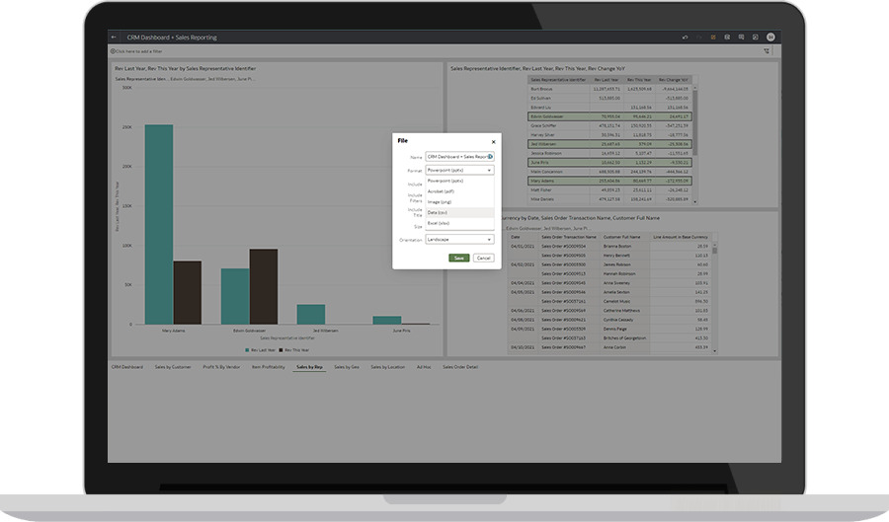Open the Item Profitability tab
The width and height of the screenshot is (889, 522).
click(x=268, y=366)
